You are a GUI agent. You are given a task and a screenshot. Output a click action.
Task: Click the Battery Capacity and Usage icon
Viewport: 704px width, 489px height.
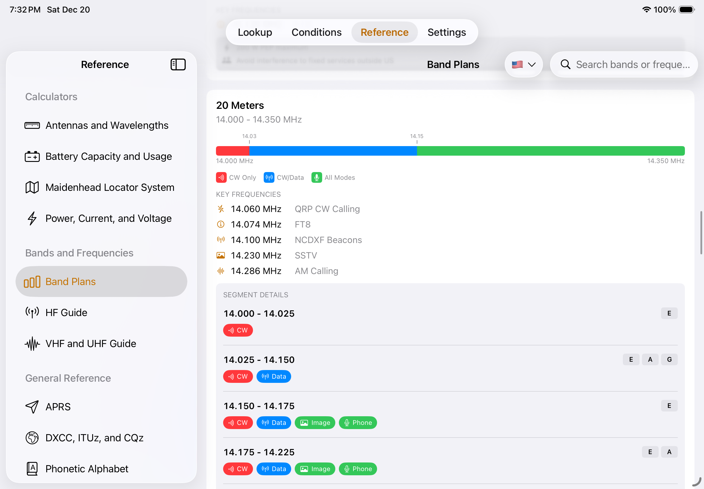click(32, 156)
